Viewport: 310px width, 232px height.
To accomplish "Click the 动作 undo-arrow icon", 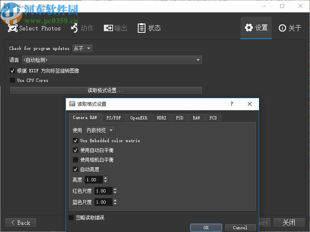I will [x=74, y=28].
